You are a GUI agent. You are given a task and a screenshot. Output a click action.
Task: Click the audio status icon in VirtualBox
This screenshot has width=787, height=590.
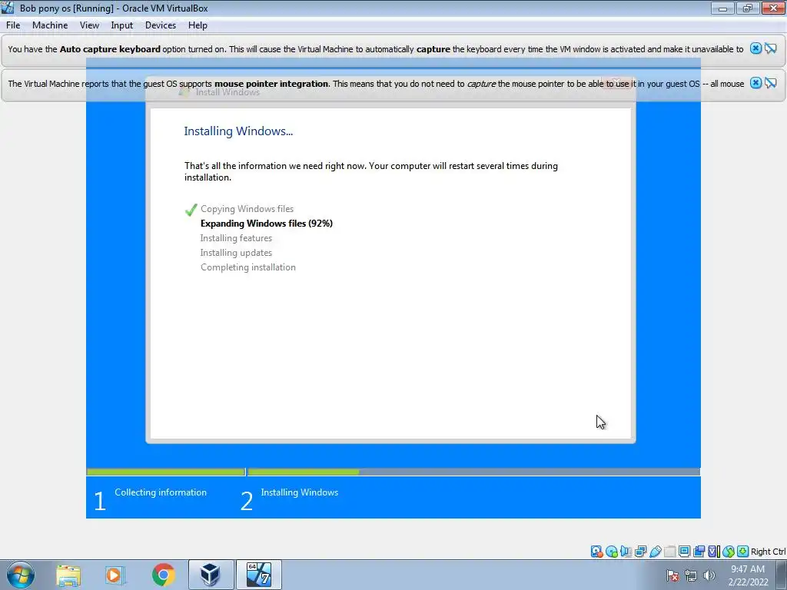(626, 552)
